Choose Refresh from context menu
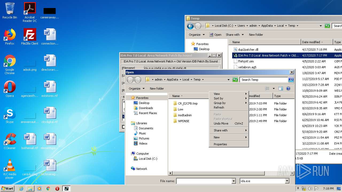 click(x=229, y=107)
